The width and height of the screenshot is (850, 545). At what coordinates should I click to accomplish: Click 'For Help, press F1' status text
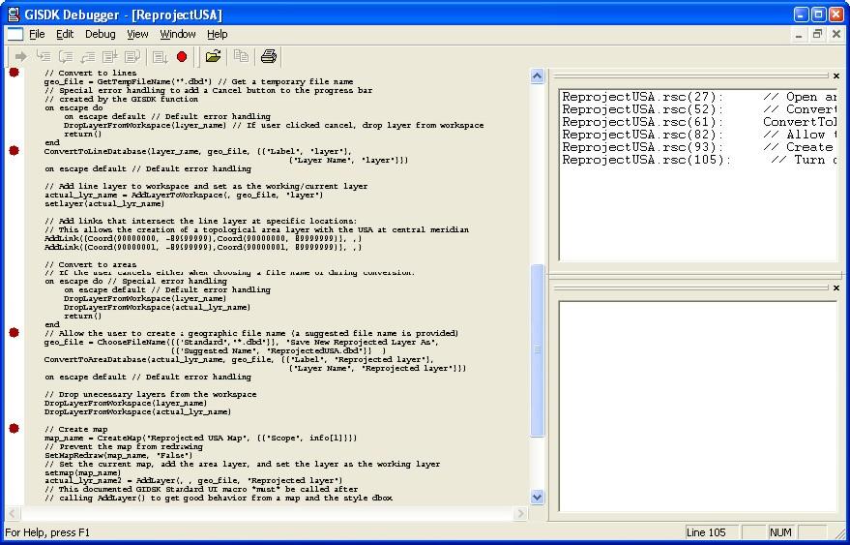[47, 532]
